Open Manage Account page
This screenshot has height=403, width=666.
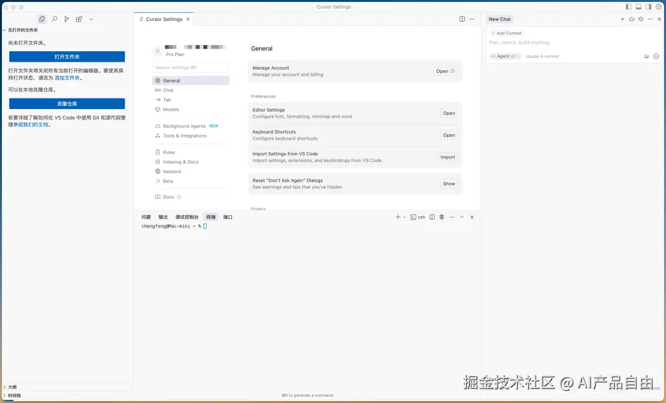tap(446, 71)
